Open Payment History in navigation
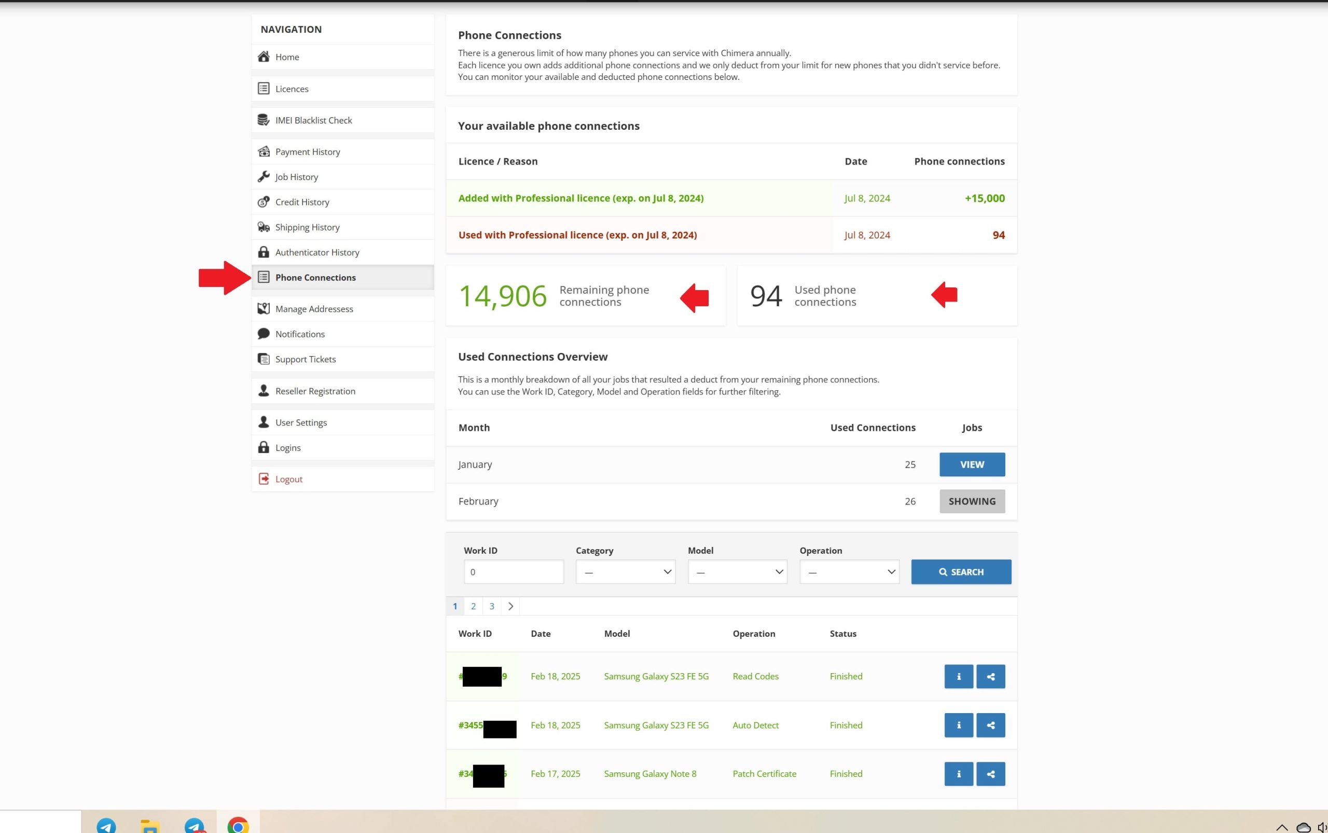 click(x=307, y=152)
